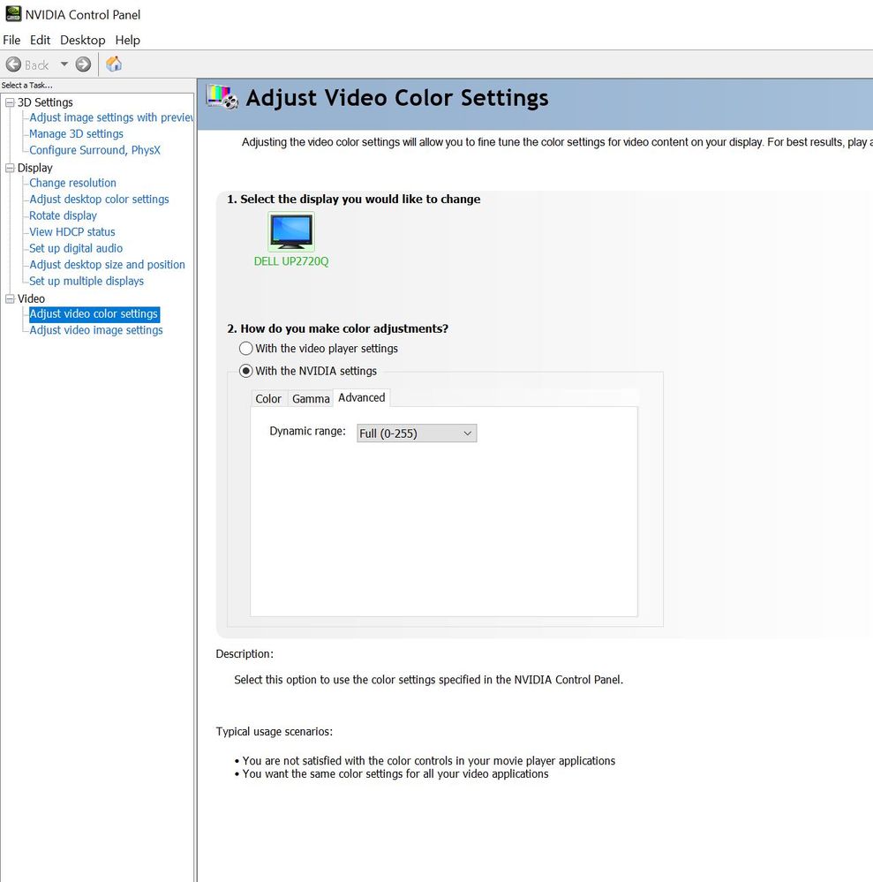Click the NVIDIA Control Panel title icon
The image size is (873, 882).
tap(13, 14)
